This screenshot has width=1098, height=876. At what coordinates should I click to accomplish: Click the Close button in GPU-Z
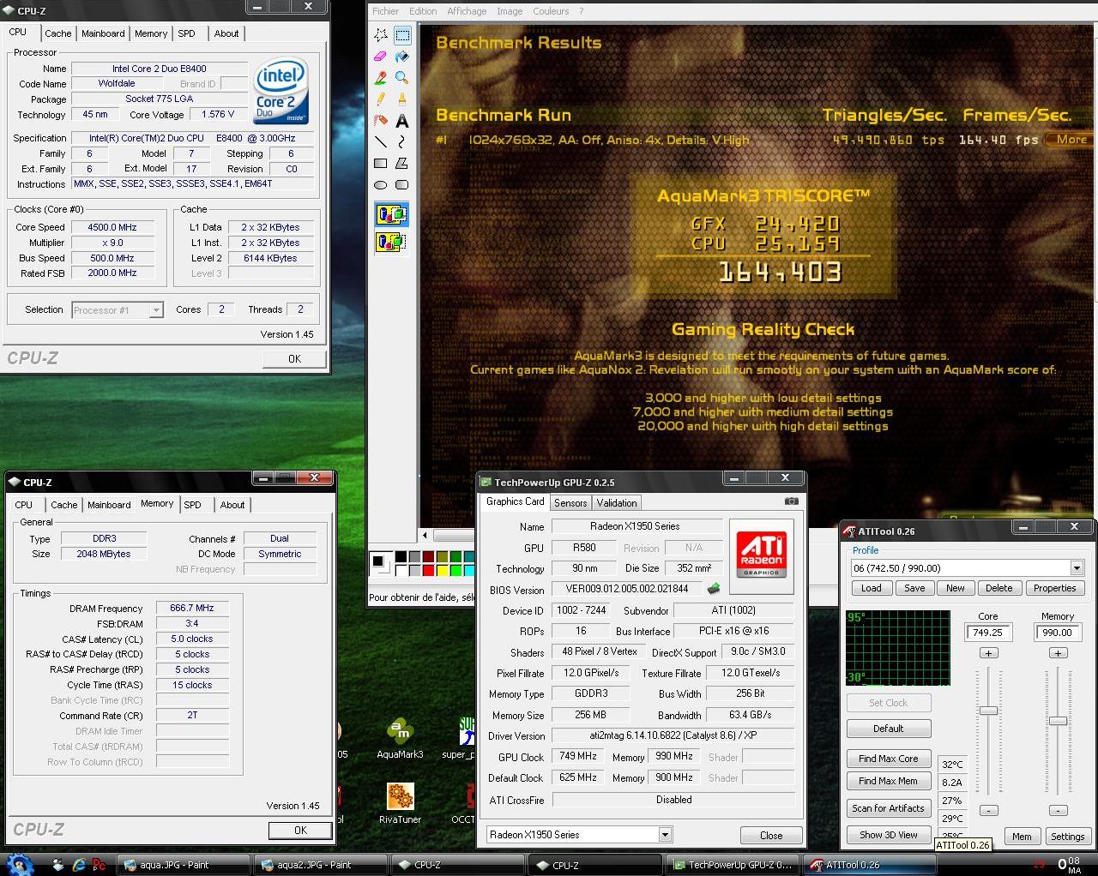(x=771, y=836)
